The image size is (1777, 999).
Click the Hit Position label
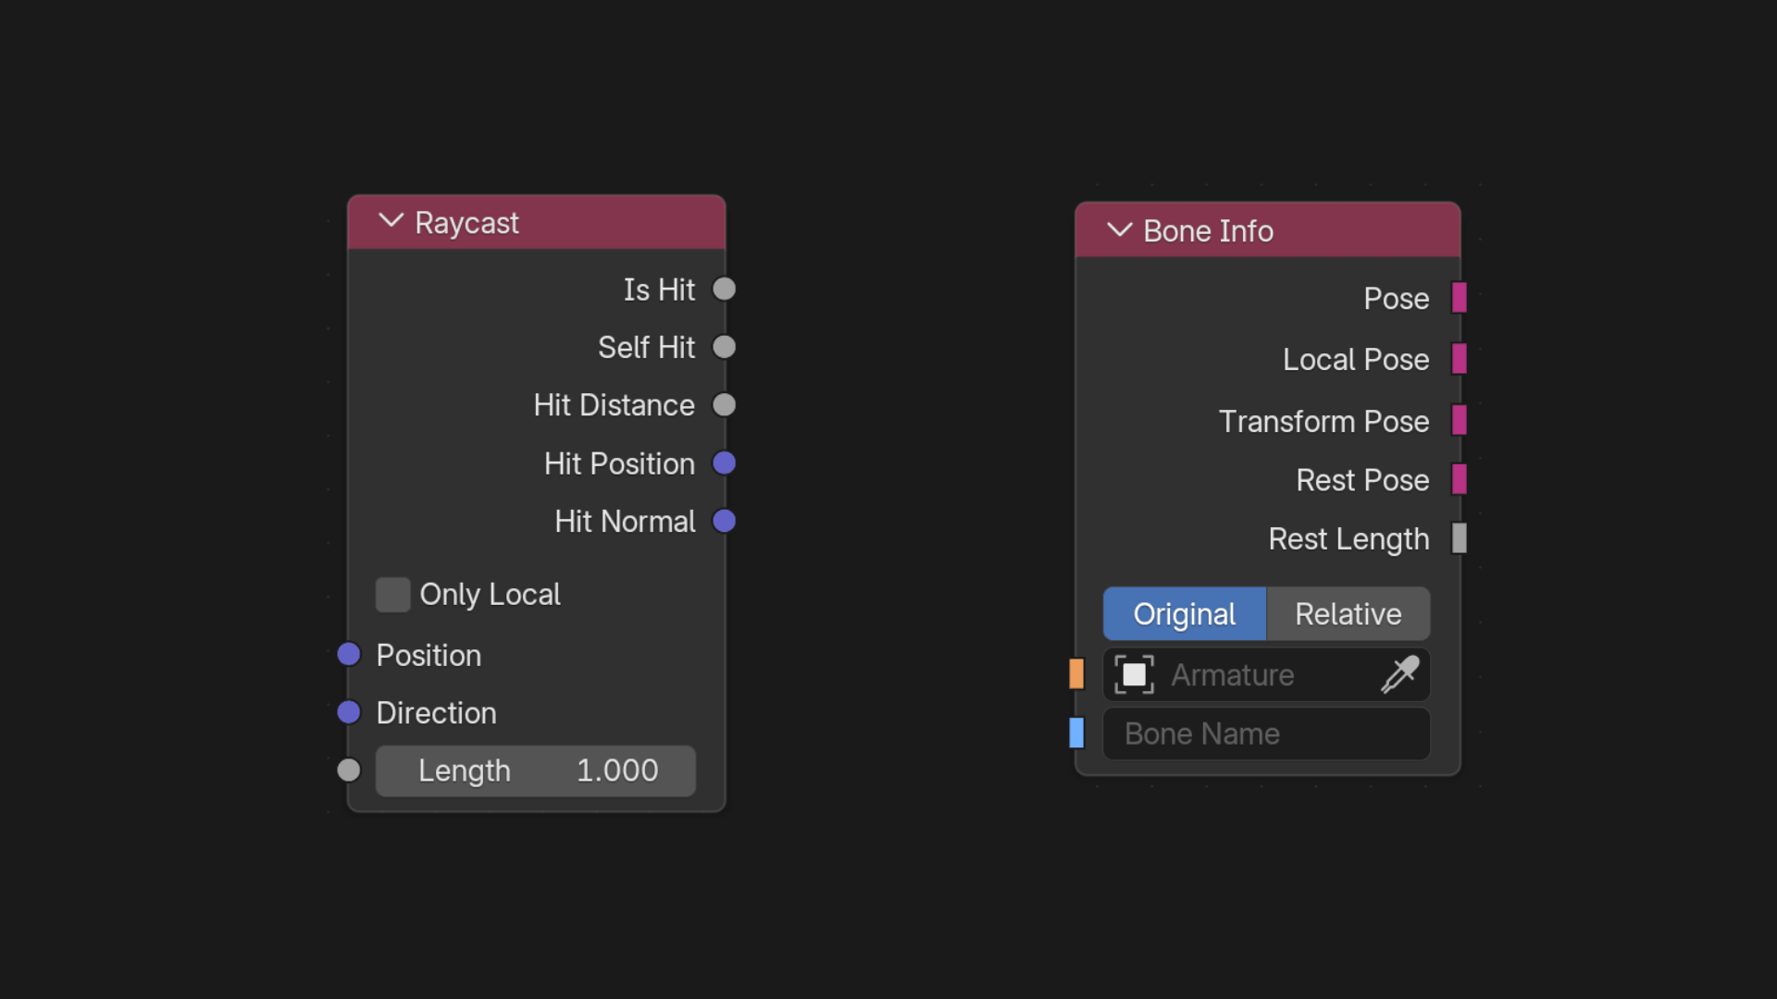coord(619,463)
